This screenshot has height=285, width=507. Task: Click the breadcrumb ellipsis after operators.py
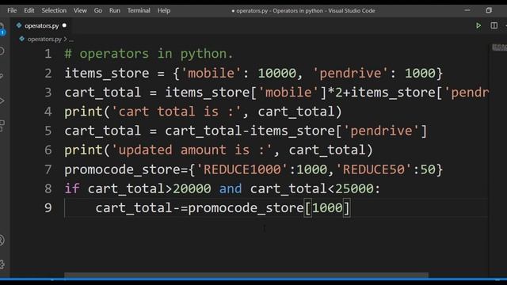[71, 40]
